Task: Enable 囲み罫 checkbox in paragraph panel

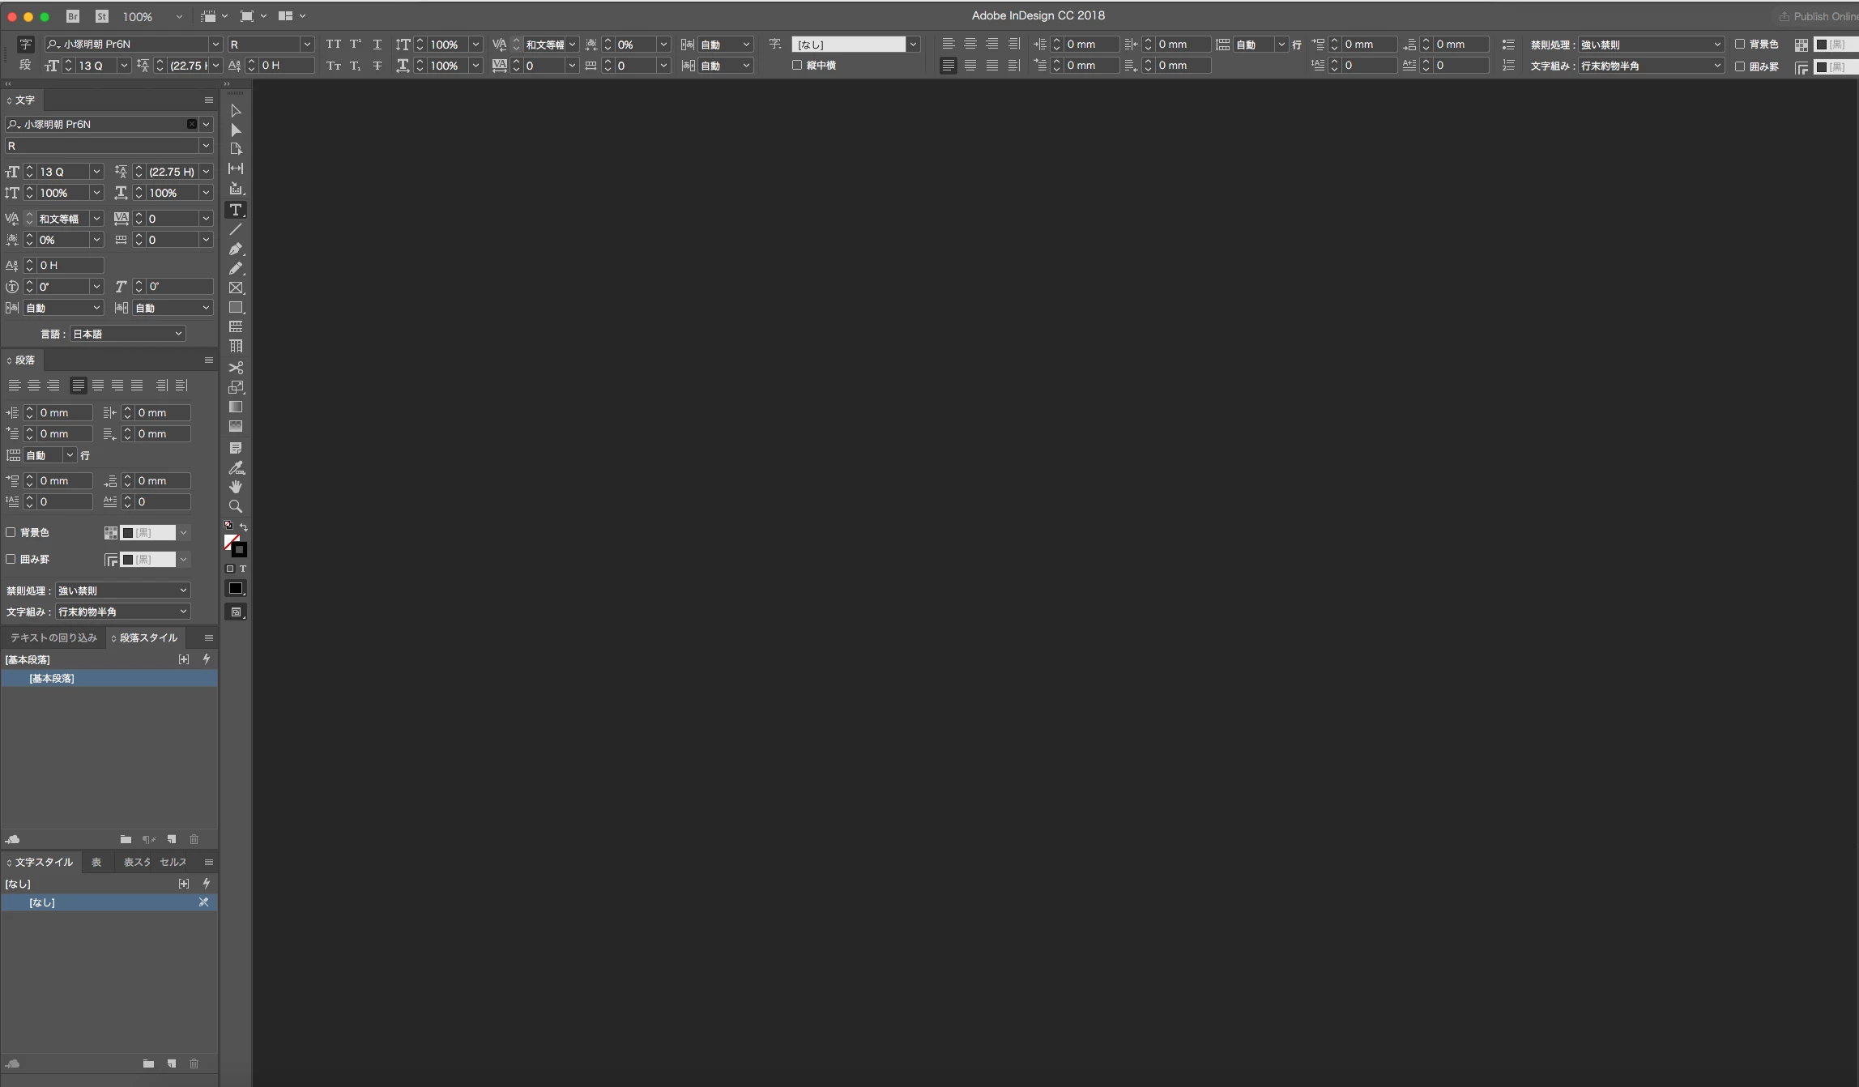Action: (x=11, y=559)
